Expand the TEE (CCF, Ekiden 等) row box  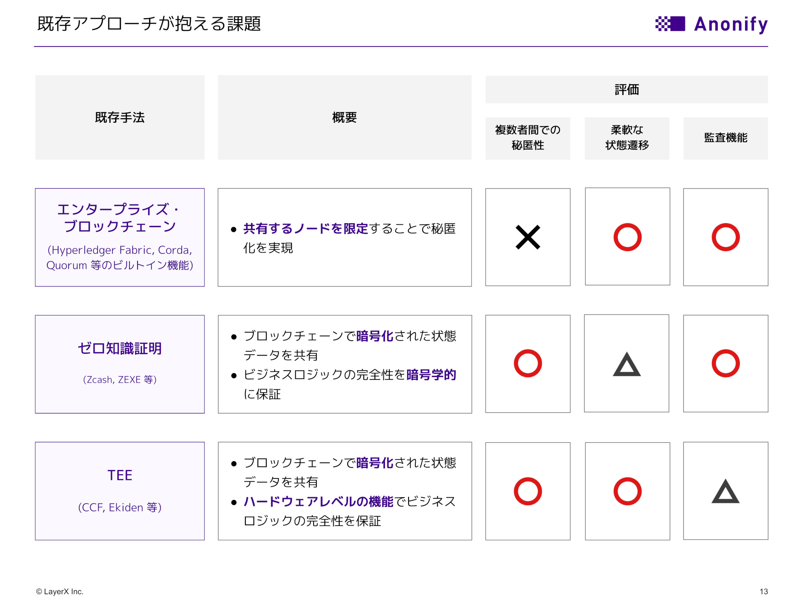[119, 491]
